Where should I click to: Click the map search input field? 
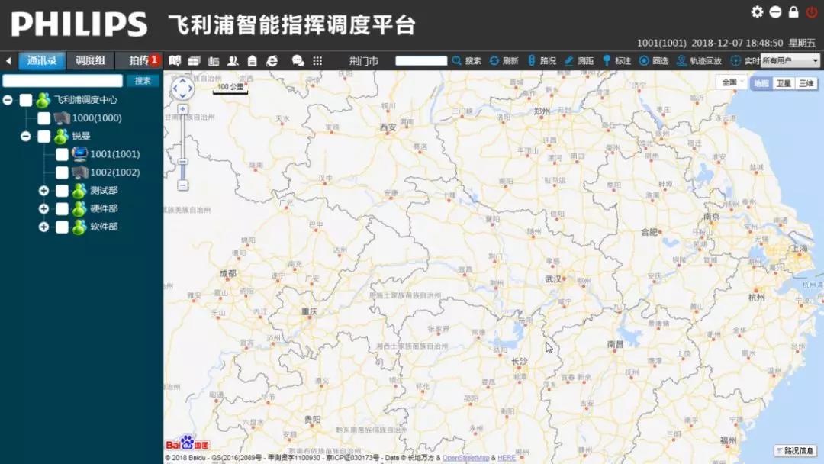(x=421, y=61)
